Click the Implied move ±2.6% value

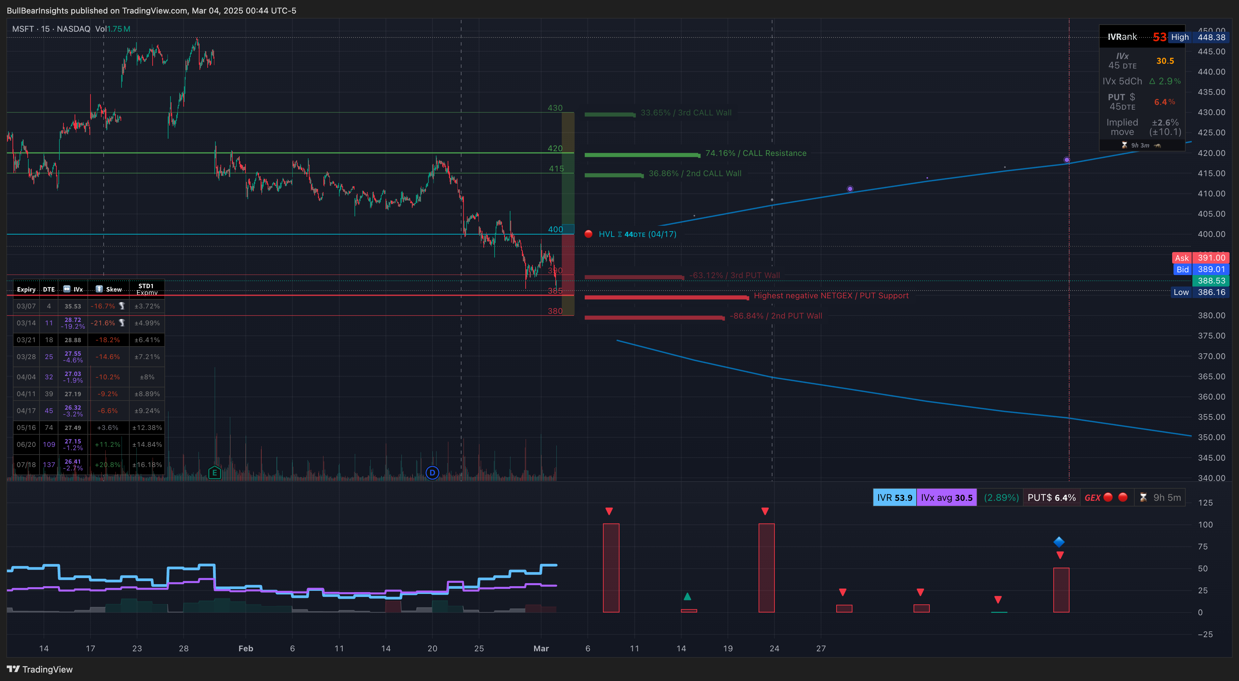click(1165, 122)
